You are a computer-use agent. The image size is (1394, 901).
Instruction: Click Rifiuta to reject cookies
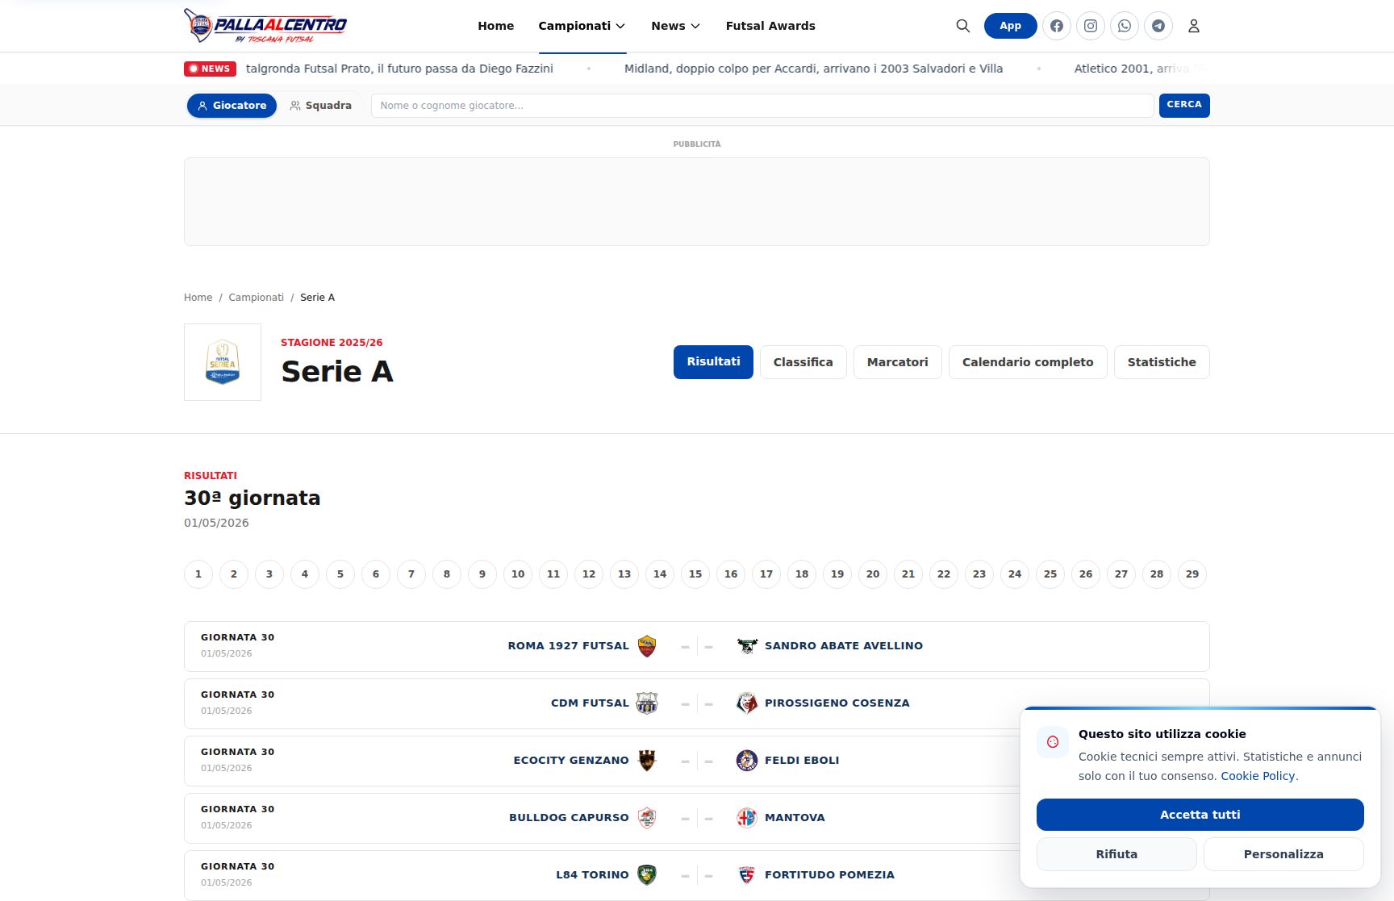pos(1116,854)
